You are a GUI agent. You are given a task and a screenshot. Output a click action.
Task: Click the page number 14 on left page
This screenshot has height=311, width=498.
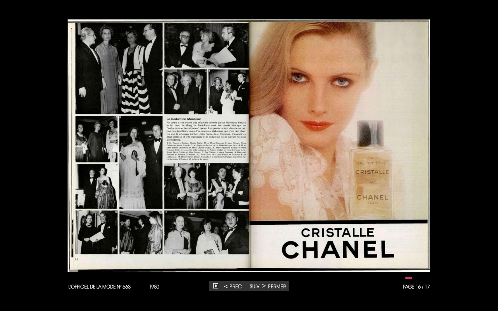point(77,259)
